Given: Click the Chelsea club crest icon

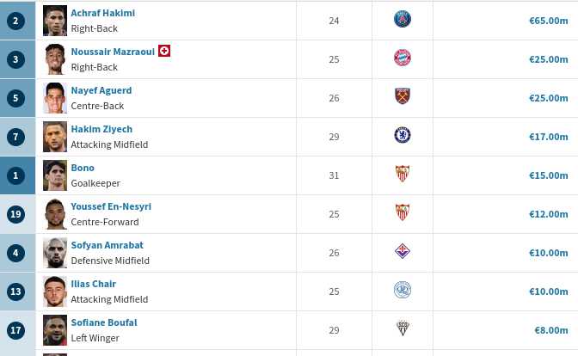Looking at the screenshot, I should pos(402,135).
